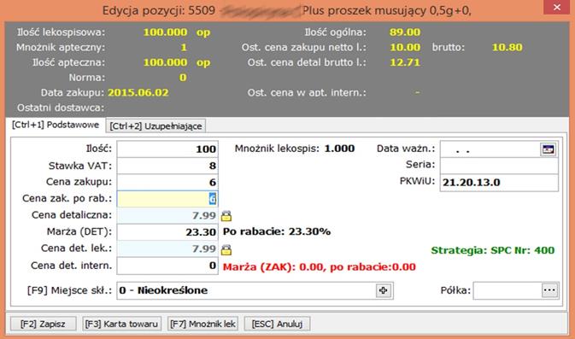Click the Ost. cena detal brutto value 12.71
575x339 pixels.
[405, 62]
